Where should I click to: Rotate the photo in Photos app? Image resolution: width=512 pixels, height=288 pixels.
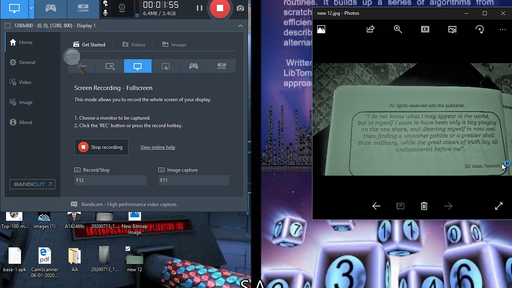pos(480,29)
